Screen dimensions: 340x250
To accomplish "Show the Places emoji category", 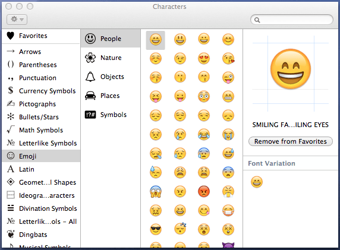I will tap(111, 96).
